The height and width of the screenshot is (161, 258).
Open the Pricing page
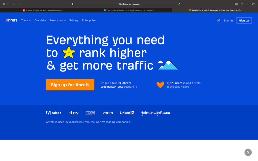pyautogui.click(x=74, y=21)
